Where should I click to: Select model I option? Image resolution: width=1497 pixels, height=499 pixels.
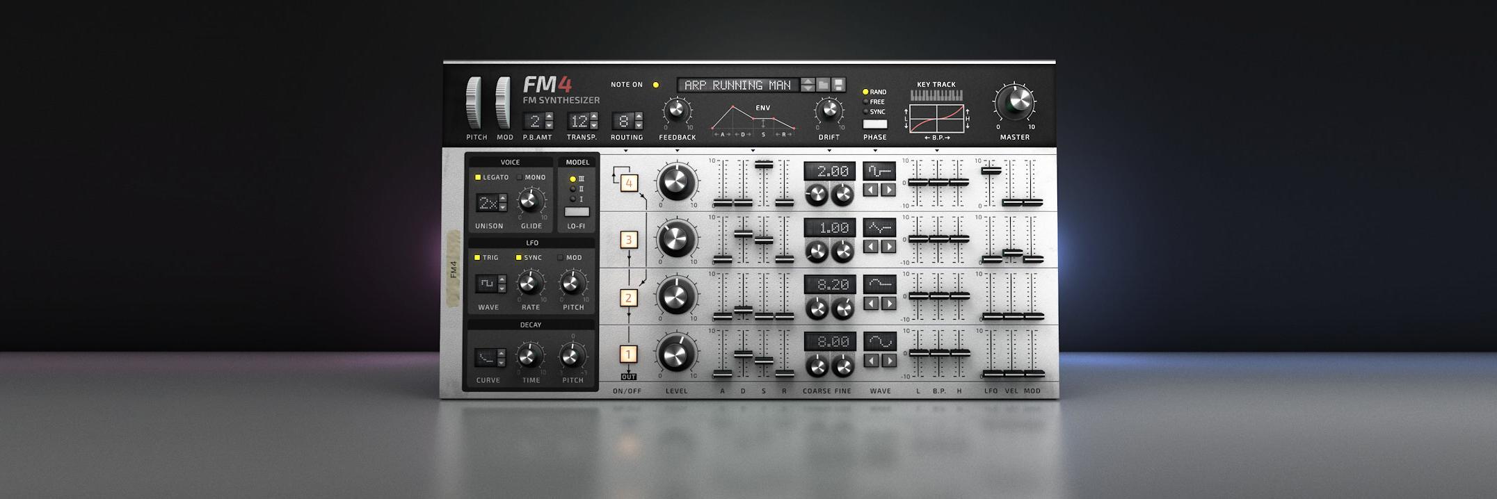pyautogui.click(x=577, y=199)
